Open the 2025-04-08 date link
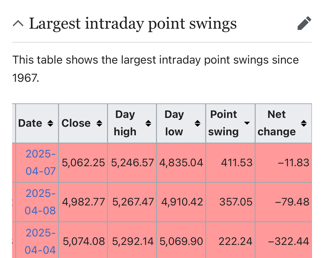The image size is (324, 258). [40, 202]
